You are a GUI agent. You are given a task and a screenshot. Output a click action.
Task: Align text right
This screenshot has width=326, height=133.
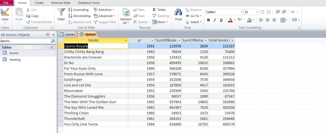(274, 20)
